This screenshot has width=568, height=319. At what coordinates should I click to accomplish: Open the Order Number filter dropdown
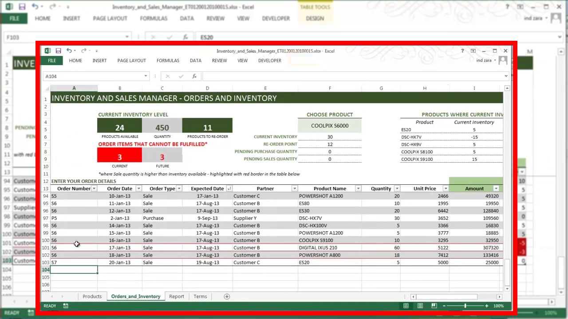point(94,189)
